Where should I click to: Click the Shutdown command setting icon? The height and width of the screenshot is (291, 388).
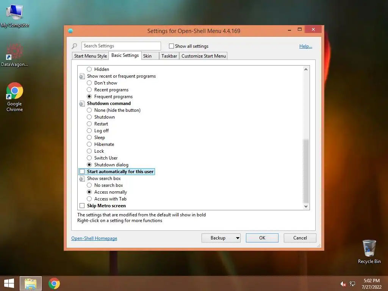(82, 103)
